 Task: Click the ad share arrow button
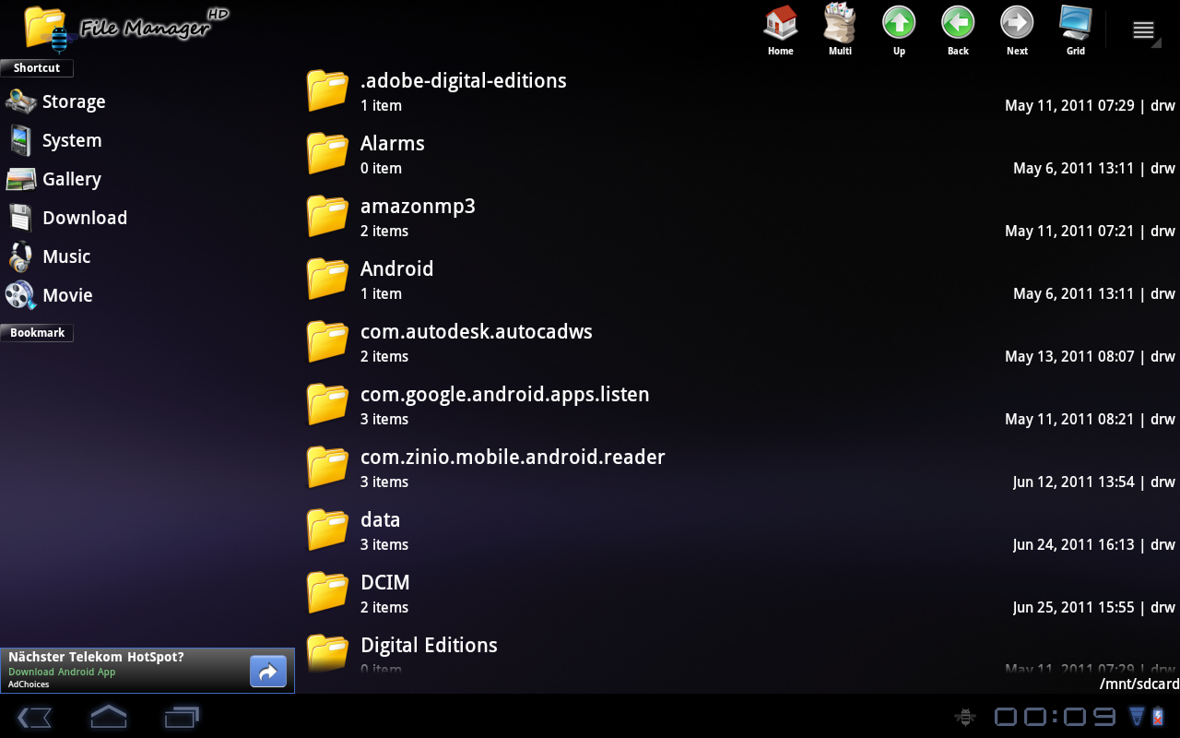(x=268, y=672)
